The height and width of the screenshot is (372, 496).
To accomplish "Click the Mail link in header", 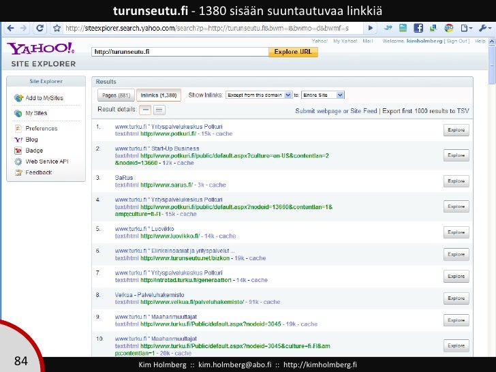I will pyautogui.click(x=368, y=41).
